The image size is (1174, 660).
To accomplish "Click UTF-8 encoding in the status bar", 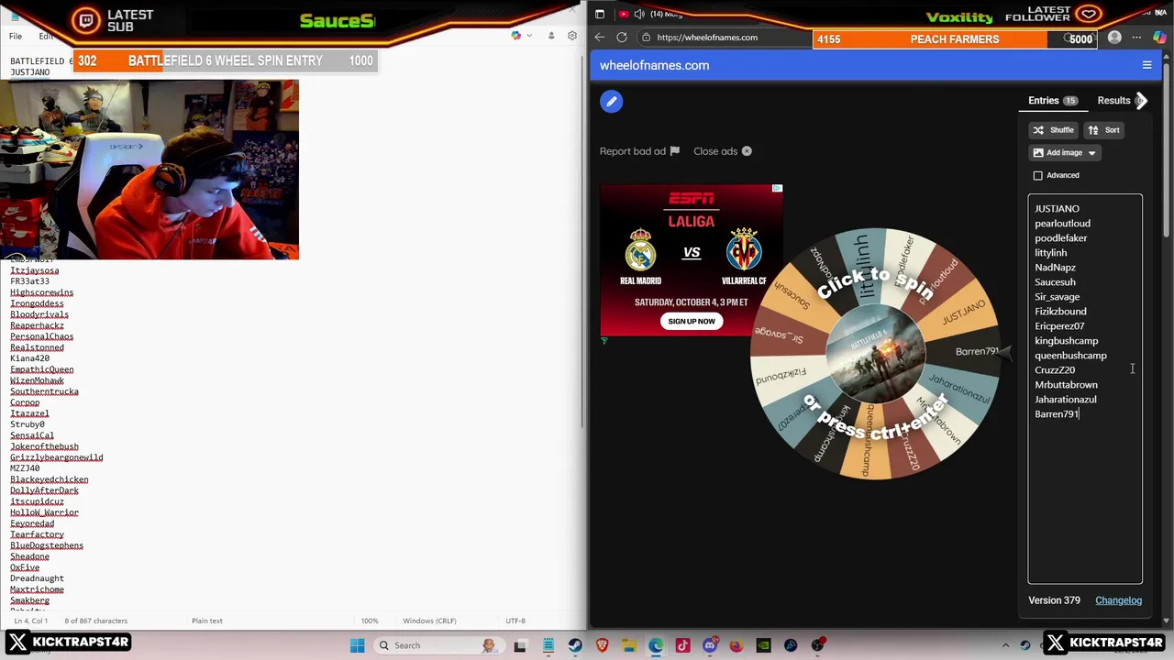I will pos(515,621).
